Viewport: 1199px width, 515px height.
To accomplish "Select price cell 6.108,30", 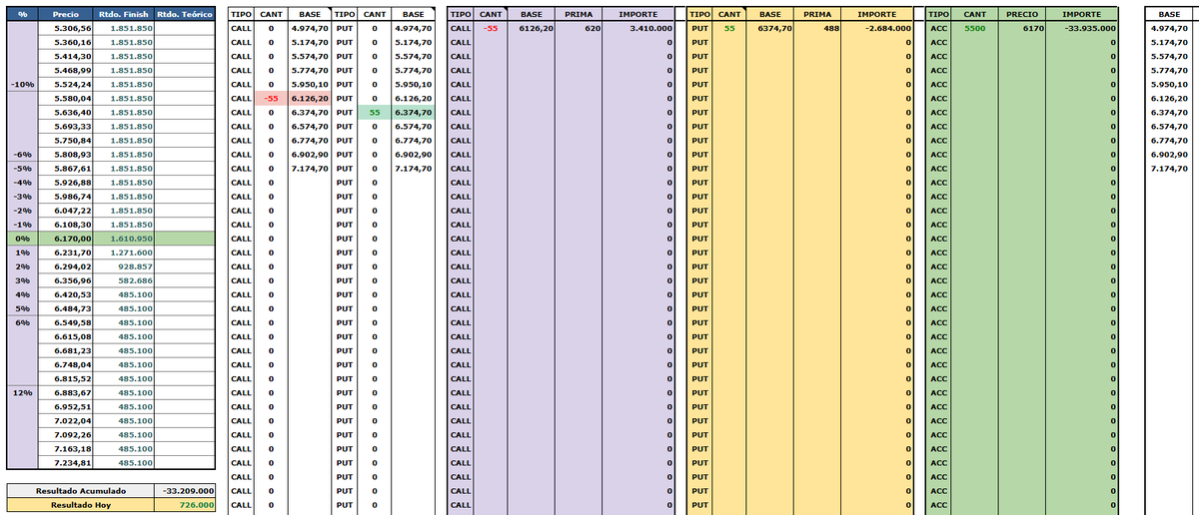I will point(66,225).
